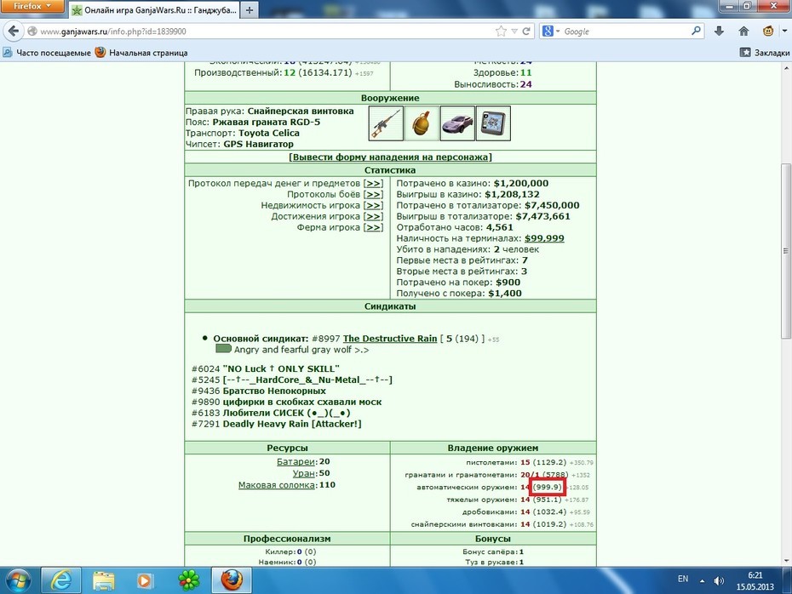This screenshot has width=792, height=594.
Task: Click the clock showing 6:21
Action: [x=755, y=575]
